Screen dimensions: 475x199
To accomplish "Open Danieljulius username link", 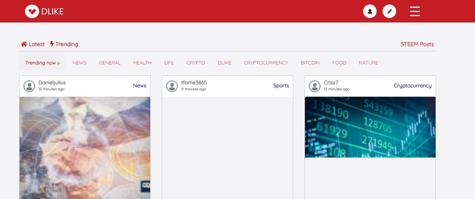I will pos(52,82).
